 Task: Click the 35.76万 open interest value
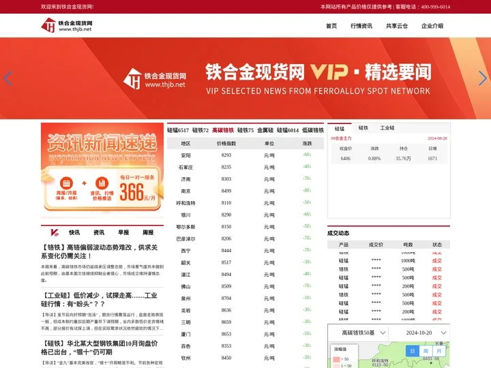[403, 158]
